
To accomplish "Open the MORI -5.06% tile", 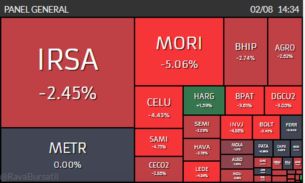I will [179, 52].
